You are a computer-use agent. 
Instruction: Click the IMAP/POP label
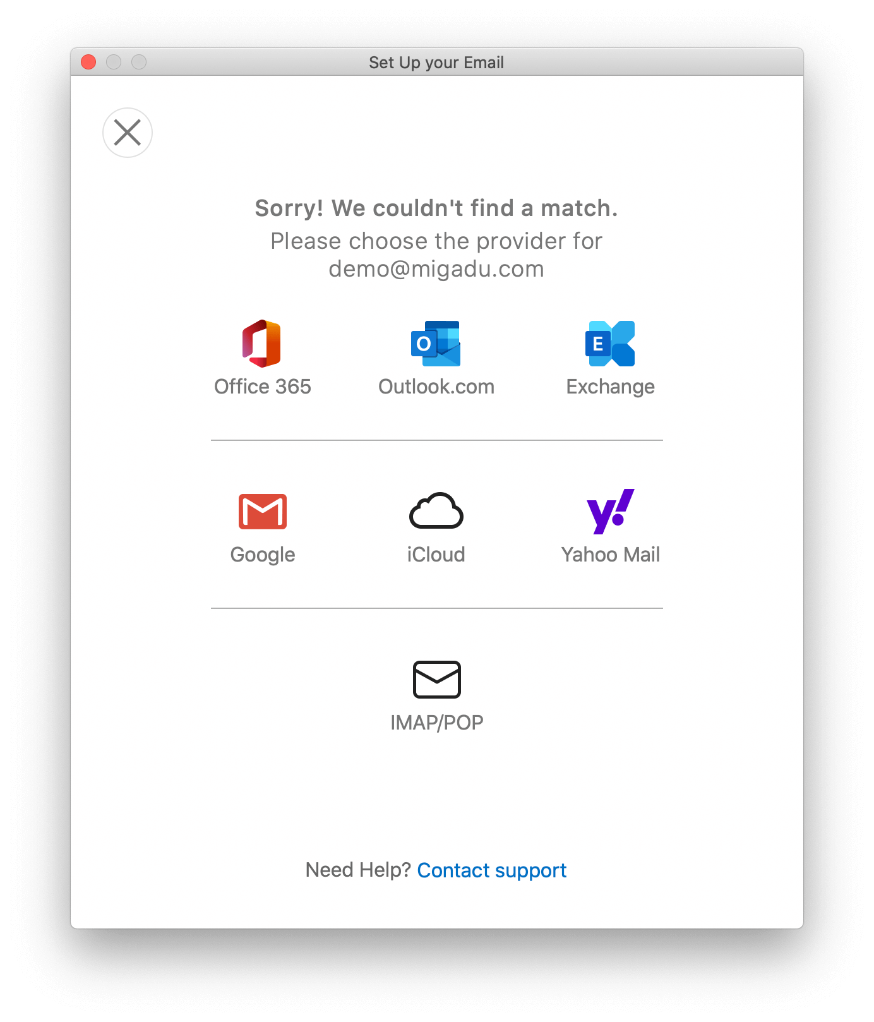click(436, 723)
